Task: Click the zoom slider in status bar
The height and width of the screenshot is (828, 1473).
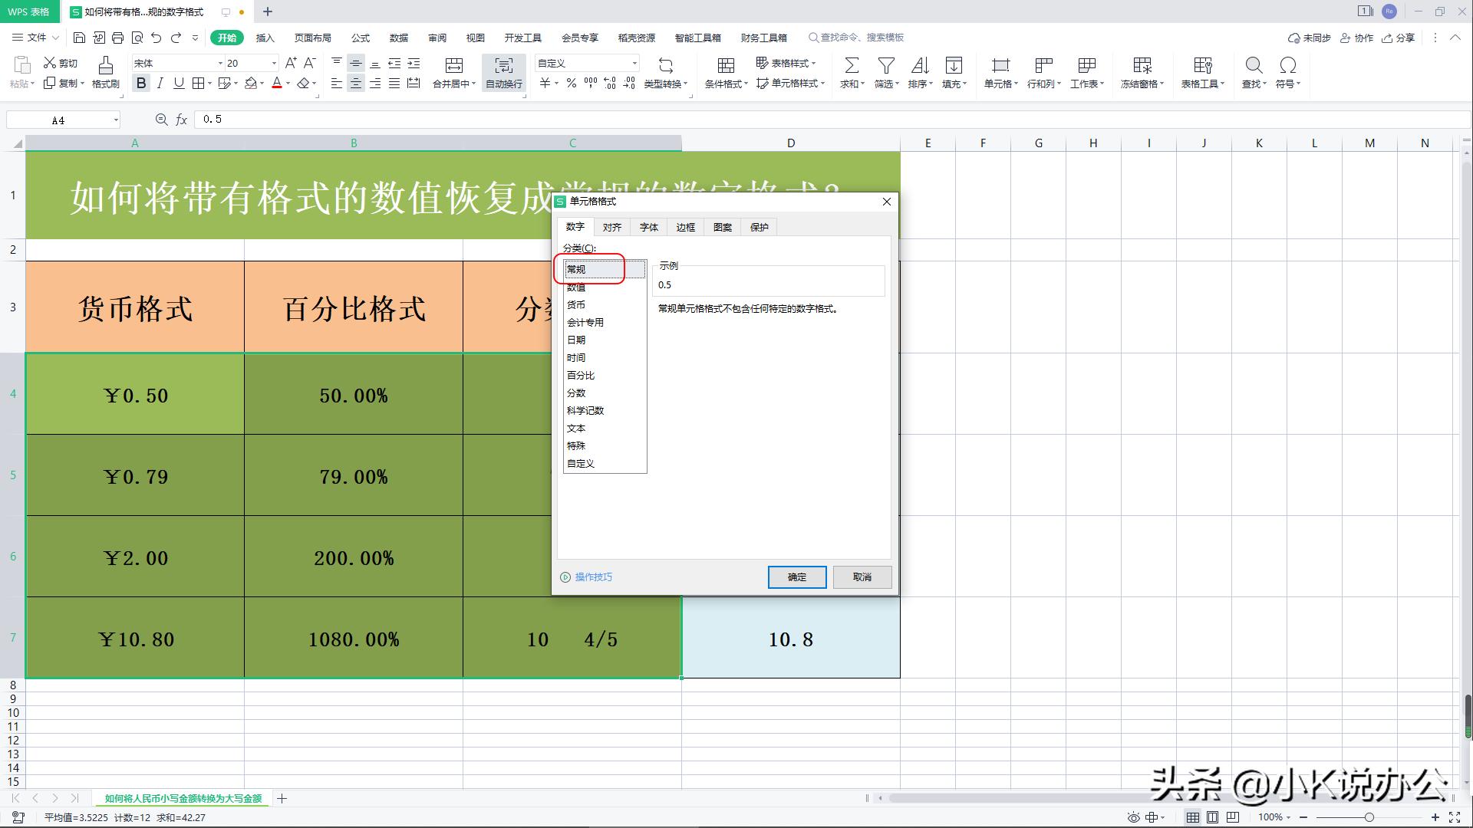Action: [1369, 817]
